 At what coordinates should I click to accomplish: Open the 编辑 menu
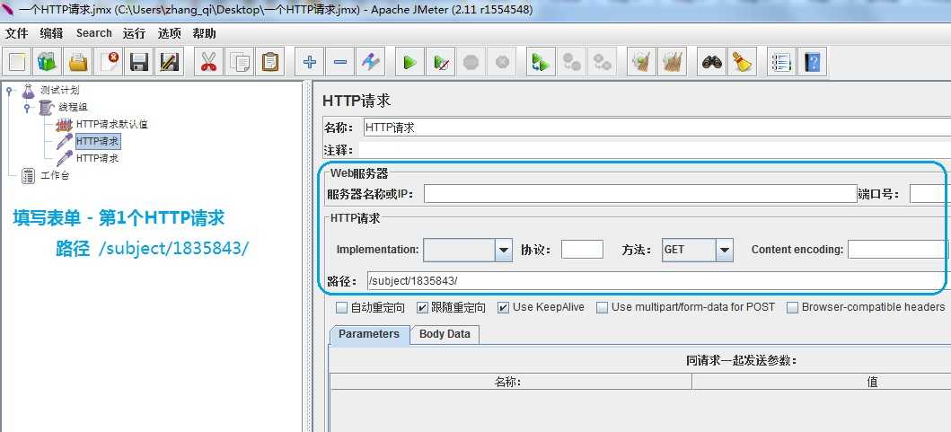pos(51,33)
